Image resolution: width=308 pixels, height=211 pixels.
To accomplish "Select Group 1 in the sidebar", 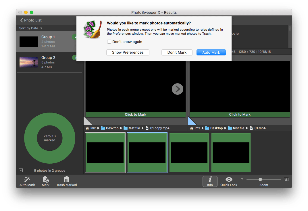I will coord(46,41).
